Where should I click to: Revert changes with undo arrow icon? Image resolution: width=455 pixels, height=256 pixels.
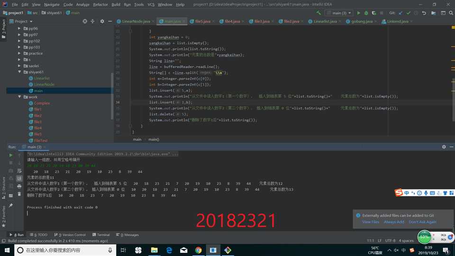(424, 13)
